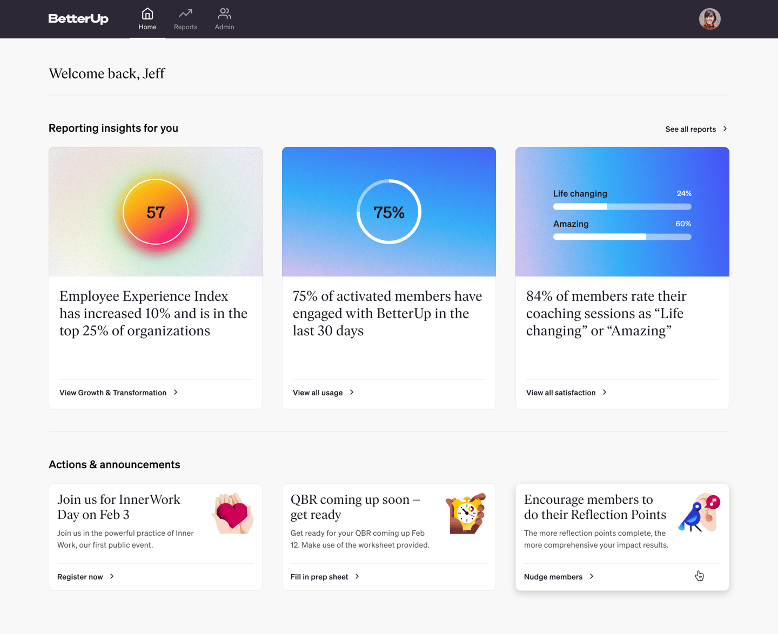Screen dimensions: 778x634
Task: Click the heart-in-hands InnerWork illustration
Action: coord(232,513)
